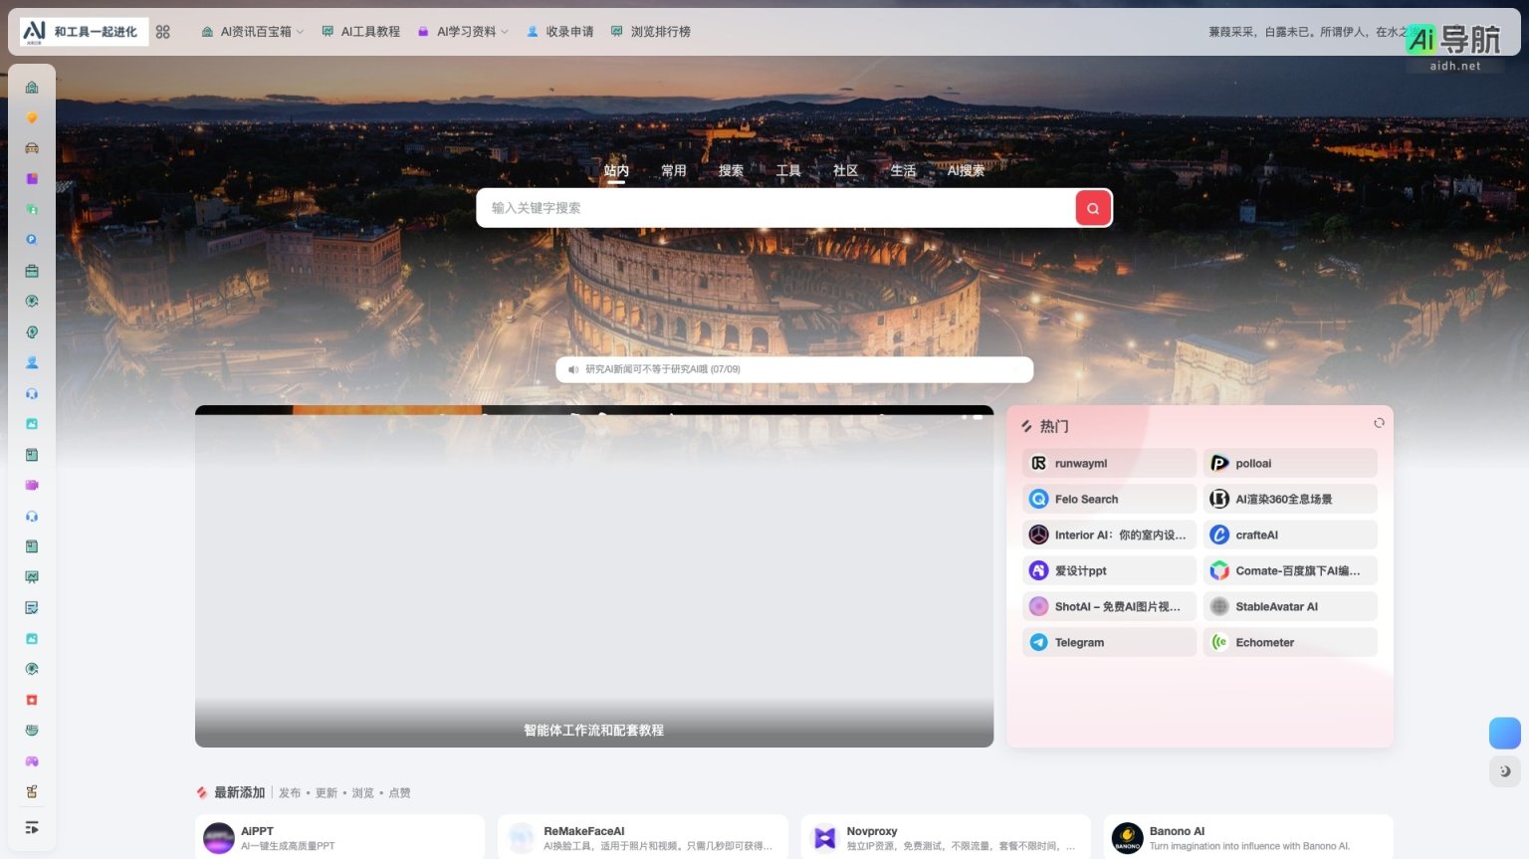
Task: Dismiss the 研究AI新闻 announcement with its close mark
Action: tap(1015, 369)
